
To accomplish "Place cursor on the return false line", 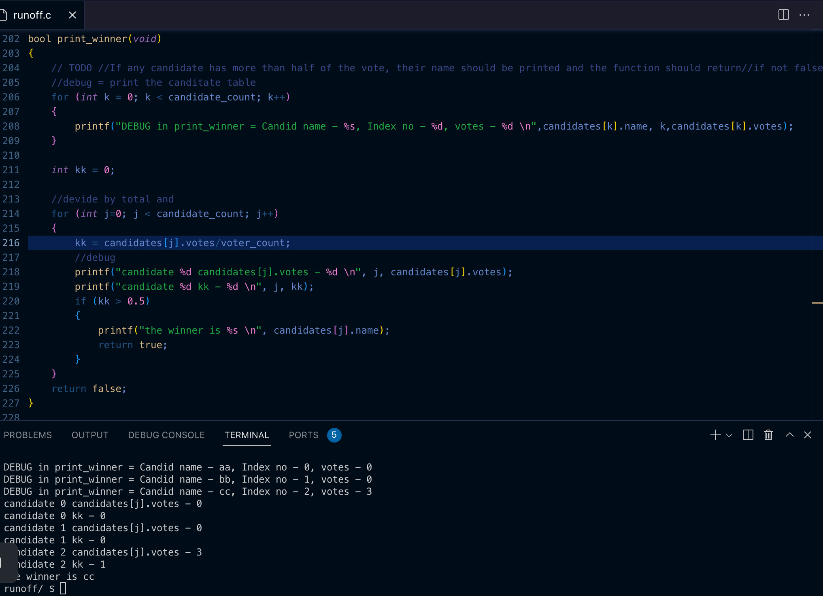I will pos(89,389).
